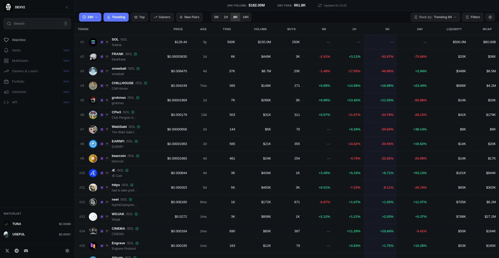
Task: Open the Discord icon in sidebar footer
Action: (26, 251)
